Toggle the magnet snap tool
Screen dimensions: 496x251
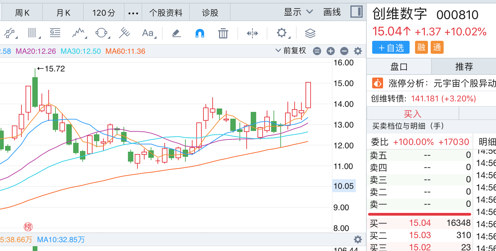(200, 33)
